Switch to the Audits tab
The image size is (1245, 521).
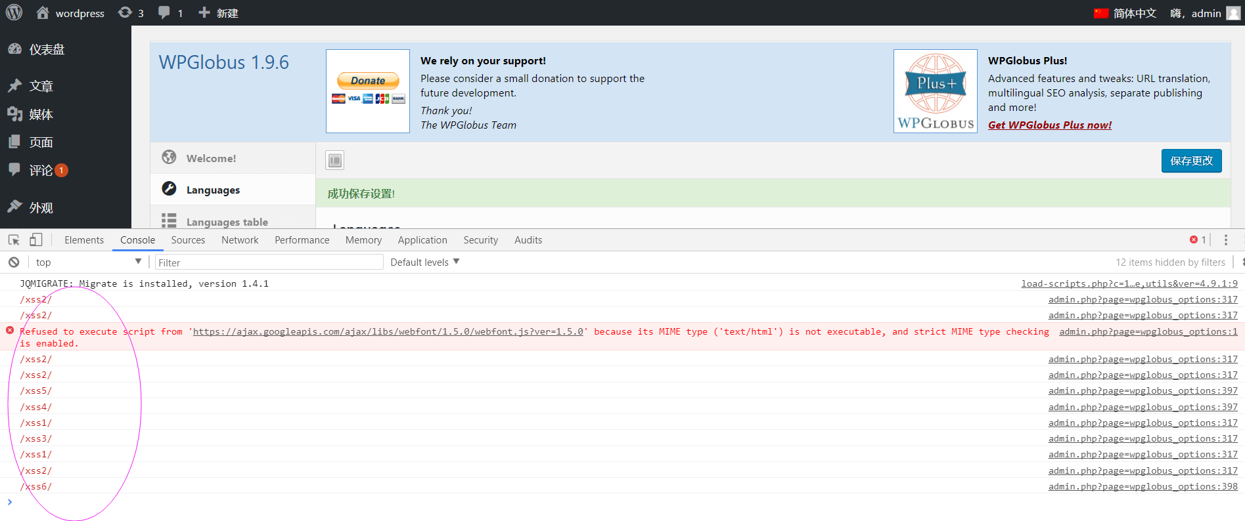coord(528,240)
